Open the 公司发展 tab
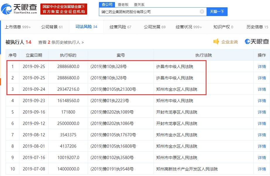Viewport: 270px width, 176px height. [x=155, y=27]
